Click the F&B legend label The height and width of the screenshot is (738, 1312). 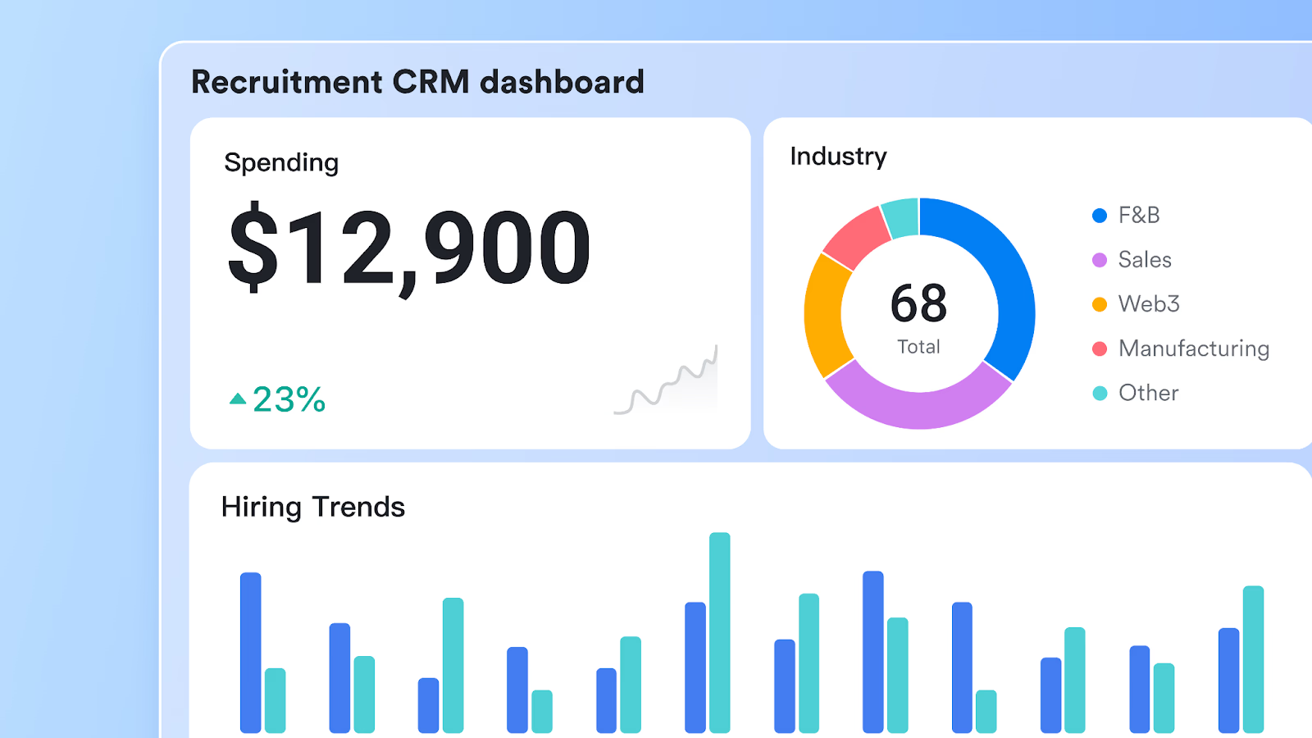[x=1139, y=215]
